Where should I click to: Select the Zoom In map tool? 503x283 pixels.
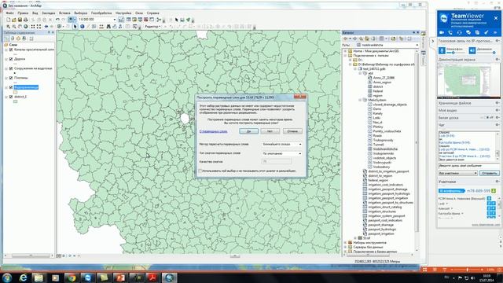pyautogui.click(x=9, y=27)
